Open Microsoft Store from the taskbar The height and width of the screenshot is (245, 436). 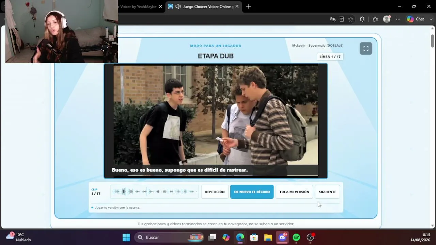(254, 237)
